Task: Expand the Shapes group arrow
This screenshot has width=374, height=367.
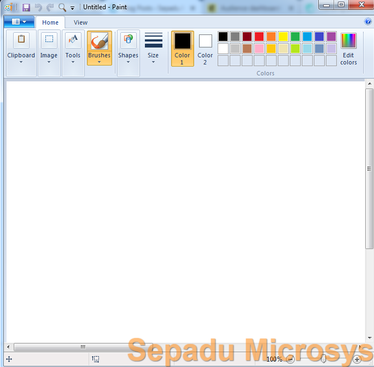Action: coord(128,62)
